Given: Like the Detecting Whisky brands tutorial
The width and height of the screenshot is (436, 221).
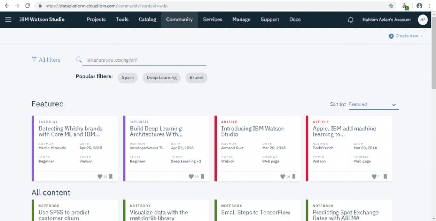Looking at the screenshot, I should pos(100,176).
